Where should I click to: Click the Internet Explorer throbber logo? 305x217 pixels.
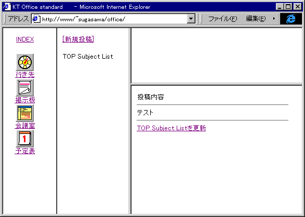[x=291, y=19]
